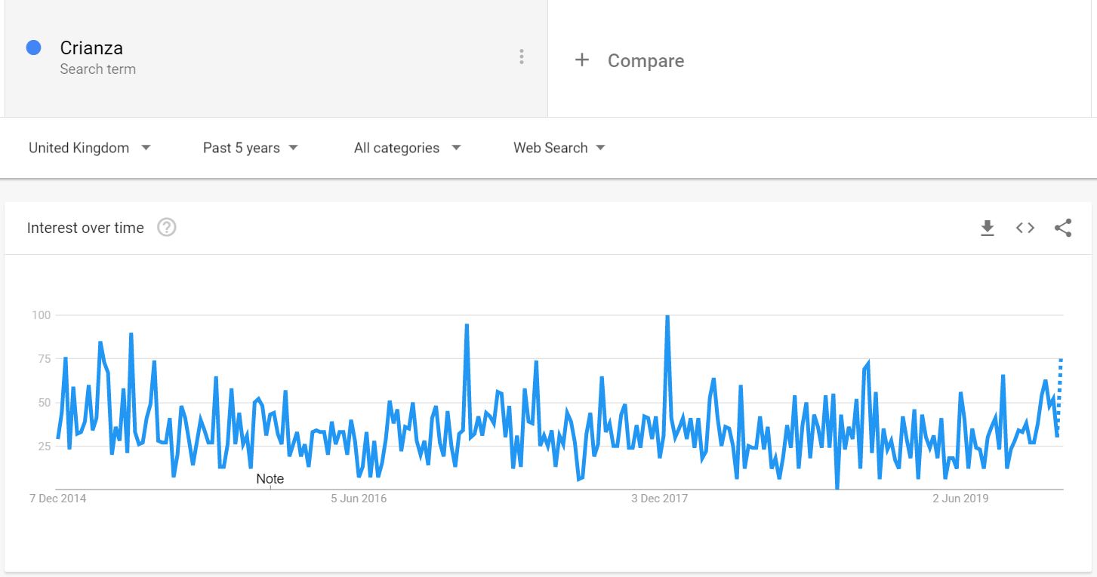Share the interest over time chart
This screenshot has width=1097, height=577.
(x=1063, y=228)
